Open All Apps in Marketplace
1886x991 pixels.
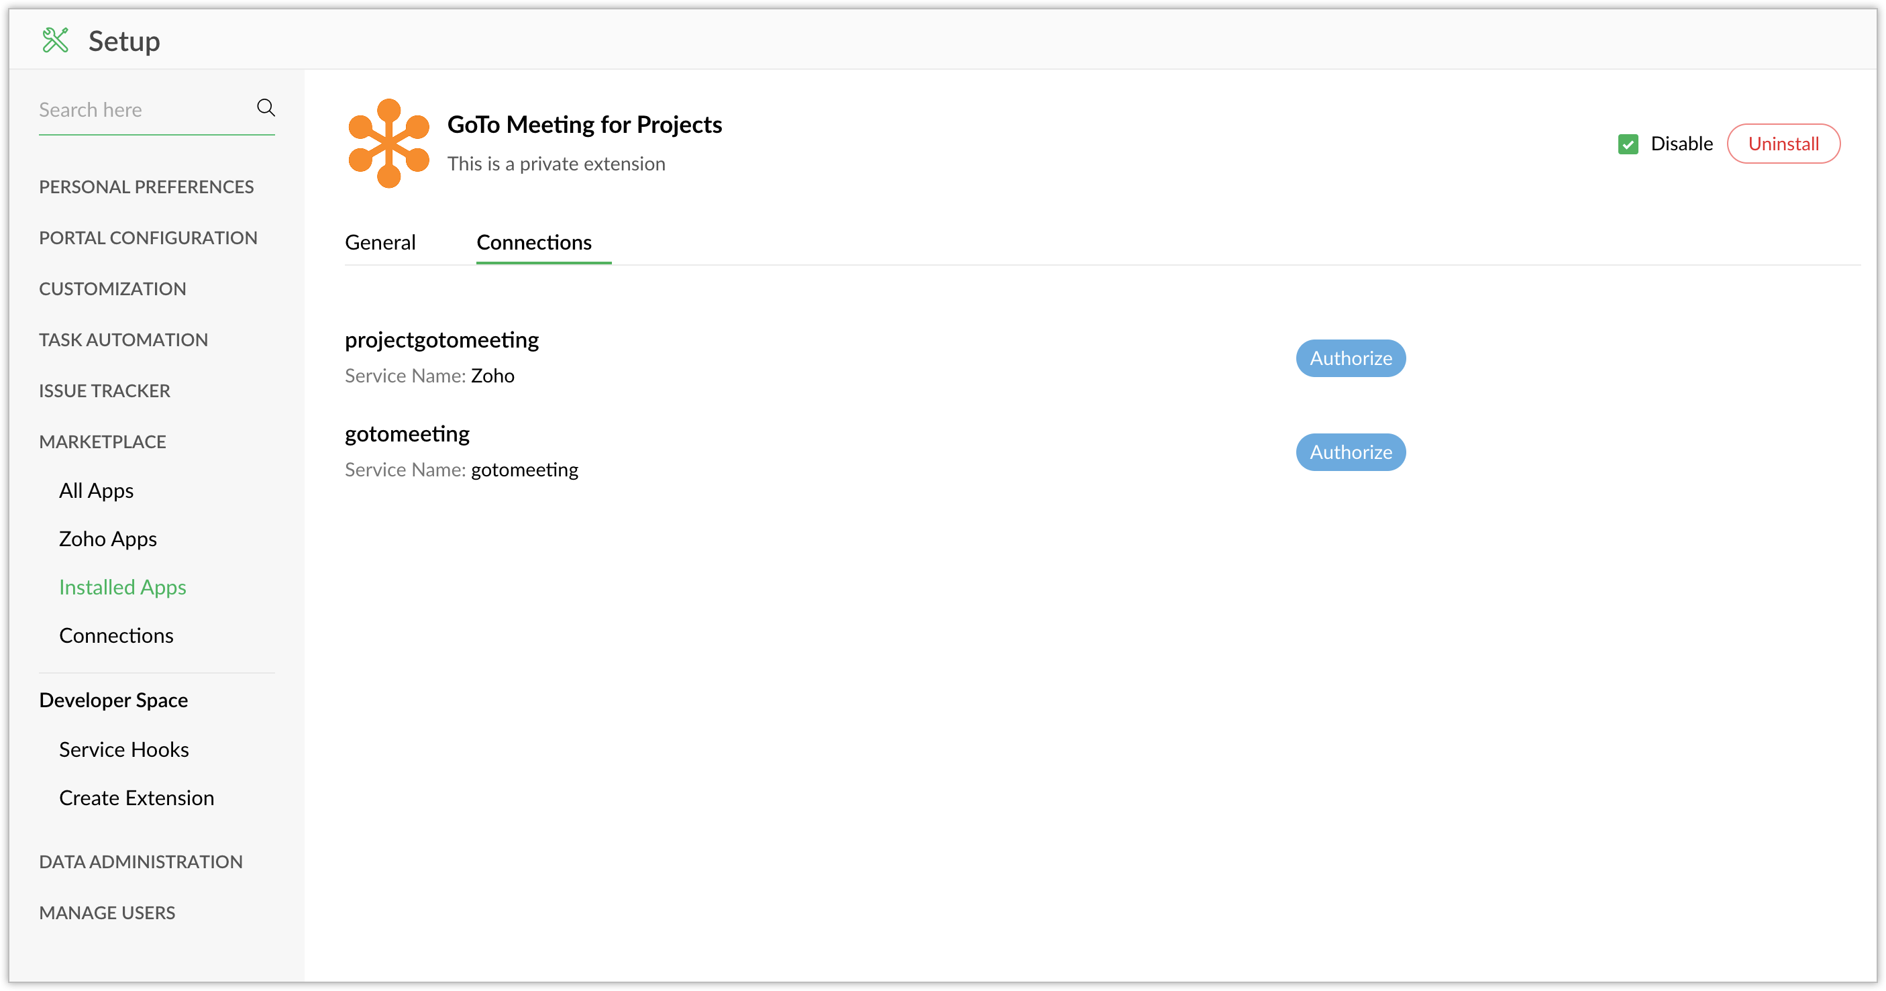pyautogui.click(x=96, y=490)
